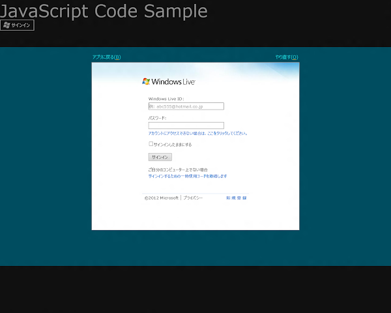Click the Windows Live logo
This screenshot has height=313, width=391.
point(169,82)
